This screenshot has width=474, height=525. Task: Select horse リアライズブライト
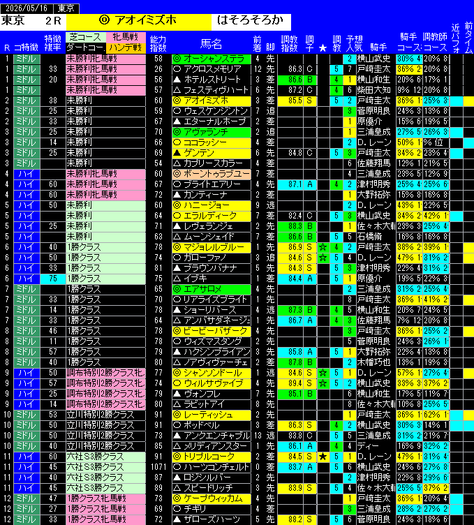[x=212, y=300]
